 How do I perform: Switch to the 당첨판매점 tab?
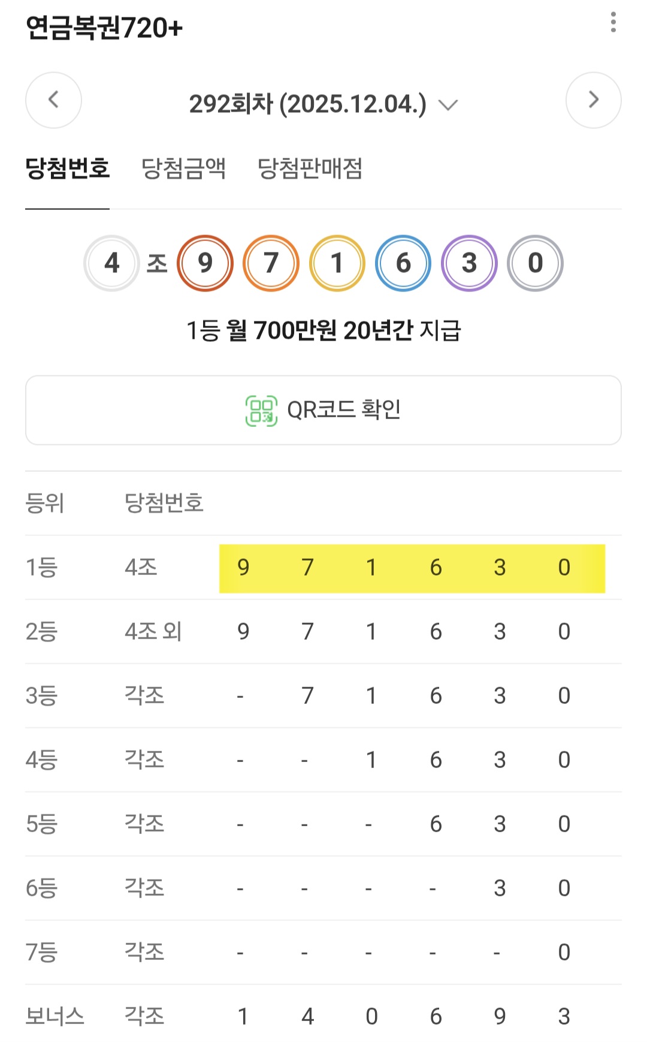(x=310, y=168)
